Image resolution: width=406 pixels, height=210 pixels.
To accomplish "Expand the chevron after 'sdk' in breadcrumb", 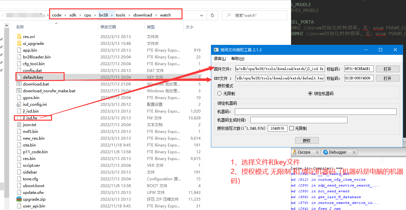I will [x=80, y=15].
